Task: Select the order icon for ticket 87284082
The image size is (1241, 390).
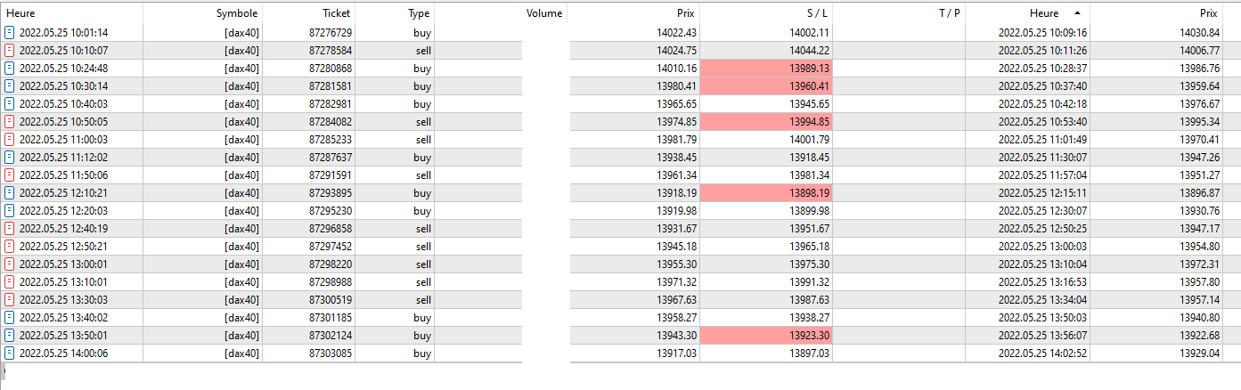Action: tap(10, 121)
